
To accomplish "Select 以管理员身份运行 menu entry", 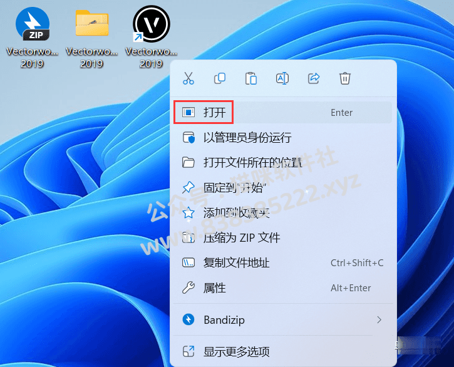I will point(282,138).
